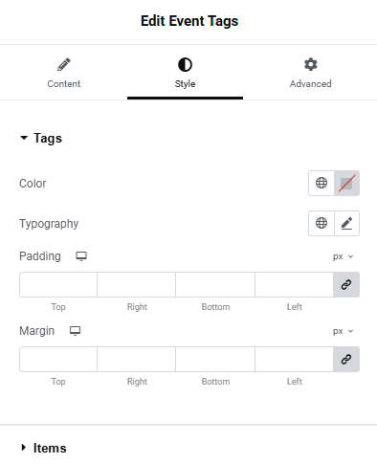377x464 pixels.
Task: Click the Padding Left input field
Action: tap(294, 284)
